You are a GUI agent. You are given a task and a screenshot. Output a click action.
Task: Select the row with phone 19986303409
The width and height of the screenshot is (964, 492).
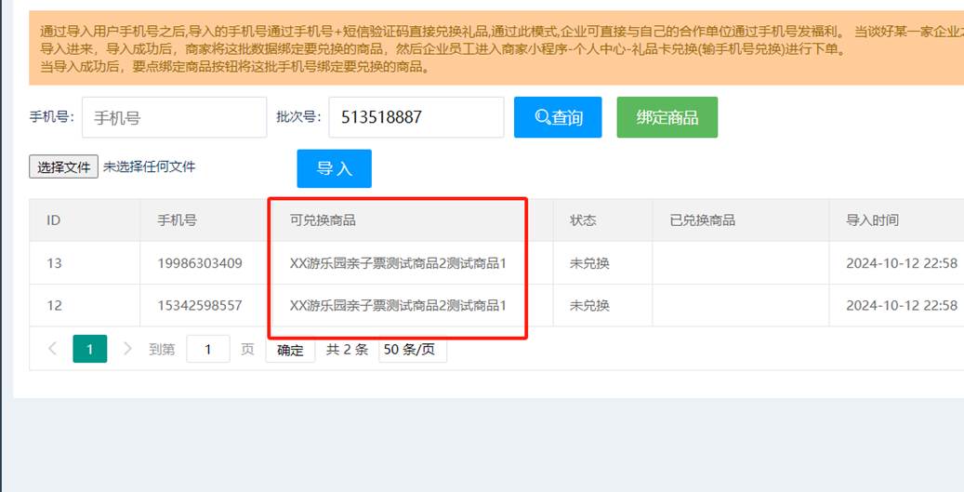coord(200,263)
